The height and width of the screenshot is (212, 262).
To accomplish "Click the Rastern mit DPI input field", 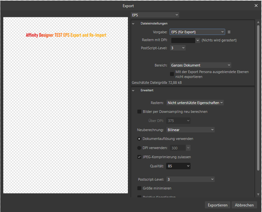I will pyautogui.click(x=183, y=40).
